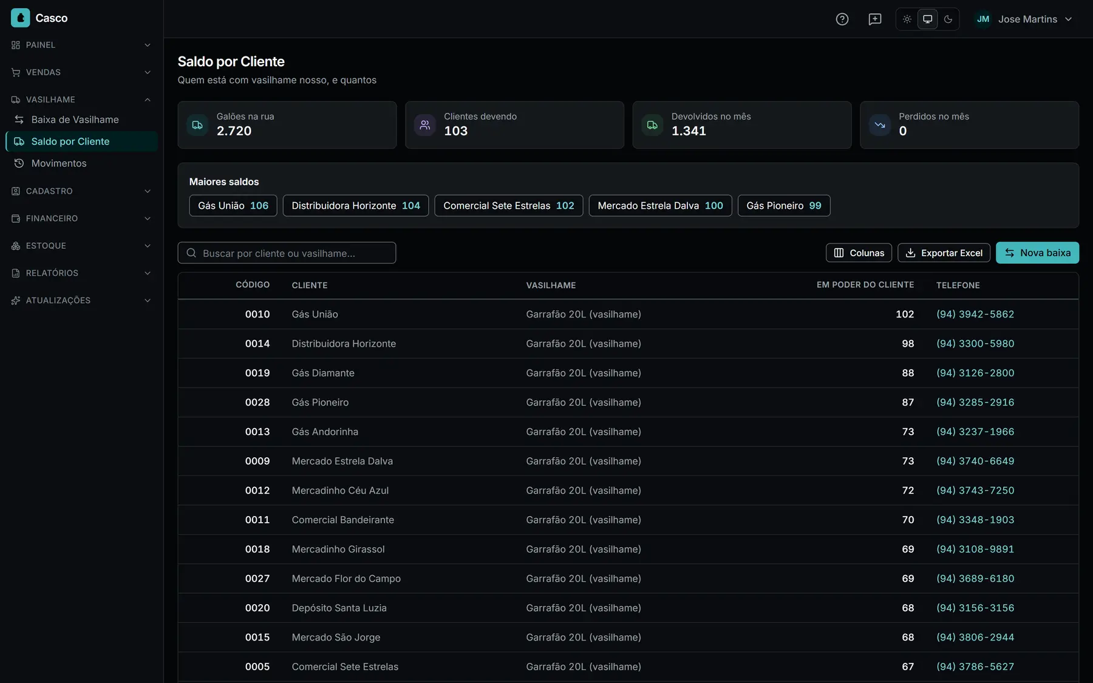Focus the Buscar por cliente search field

(287, 253)
